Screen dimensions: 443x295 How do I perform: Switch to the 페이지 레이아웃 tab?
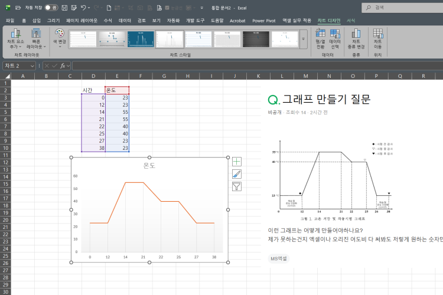click(82, 21)
